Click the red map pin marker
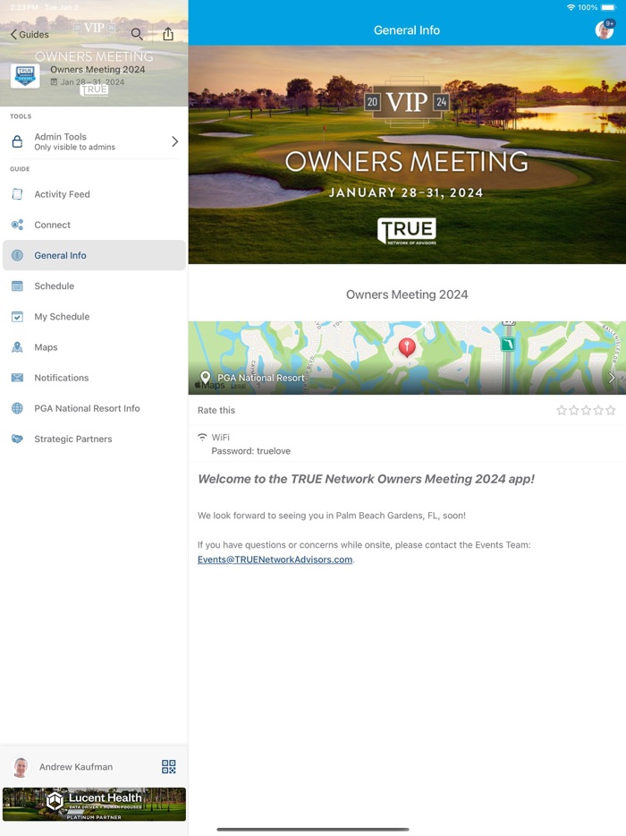Image resolution: width=626 pixels, height=836 pixels. [x=407, y=347]
